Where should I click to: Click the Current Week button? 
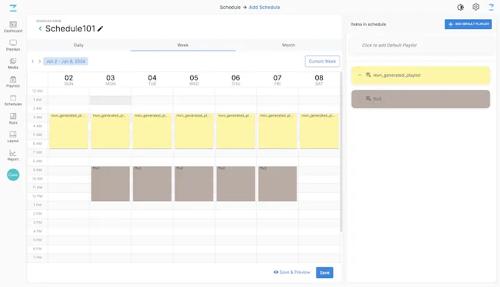322,62
